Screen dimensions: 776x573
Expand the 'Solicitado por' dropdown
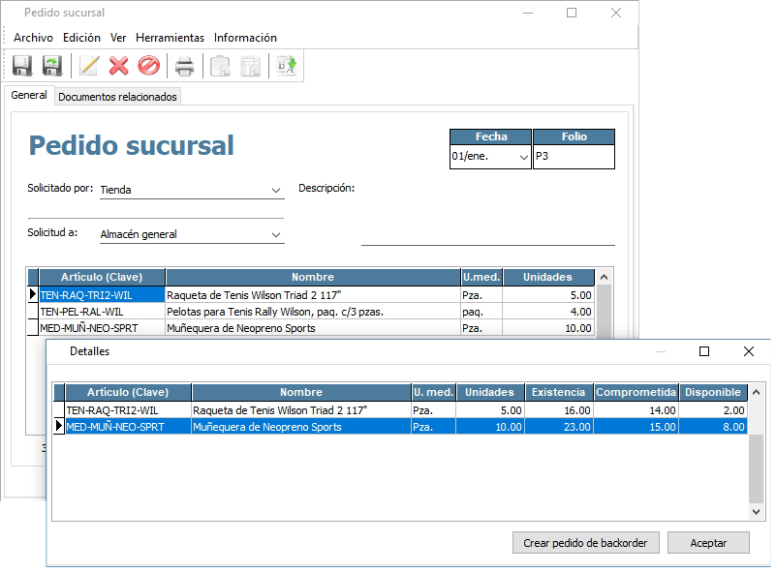(x=276, y=191)
